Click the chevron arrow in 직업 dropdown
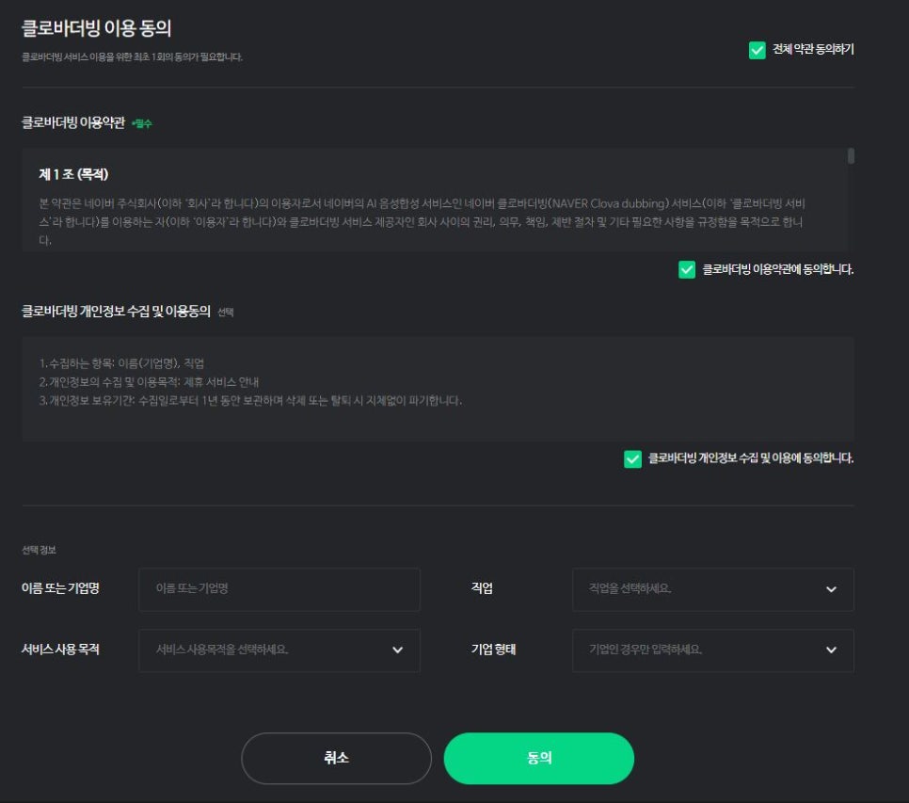This screenshot has height=803, width=909. (x=831, y=589)
